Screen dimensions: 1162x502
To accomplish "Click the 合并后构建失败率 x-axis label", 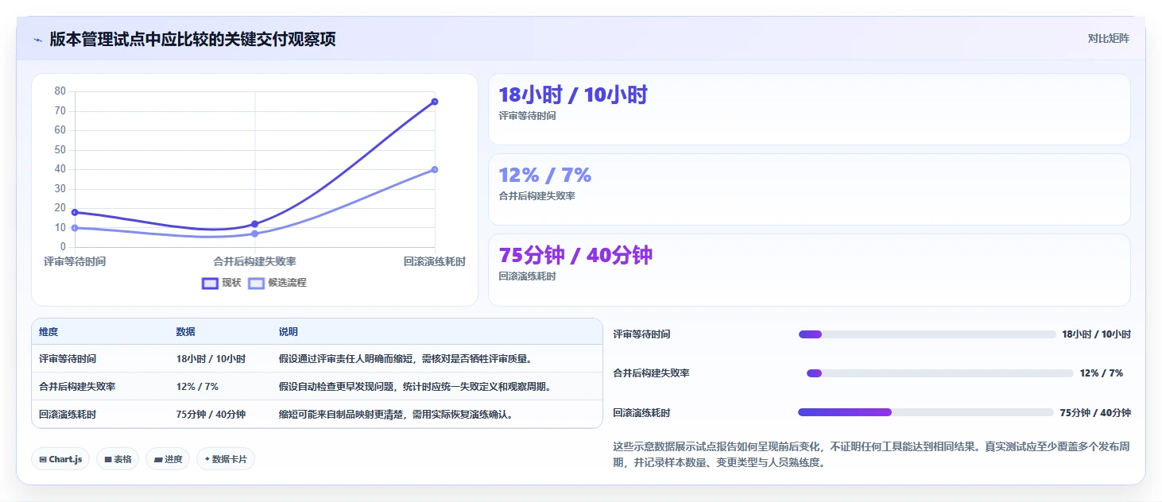I will pyautogui.click(x=254, y=261).
